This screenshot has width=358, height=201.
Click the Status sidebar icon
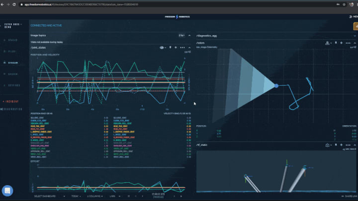click(x=4, y=40)
